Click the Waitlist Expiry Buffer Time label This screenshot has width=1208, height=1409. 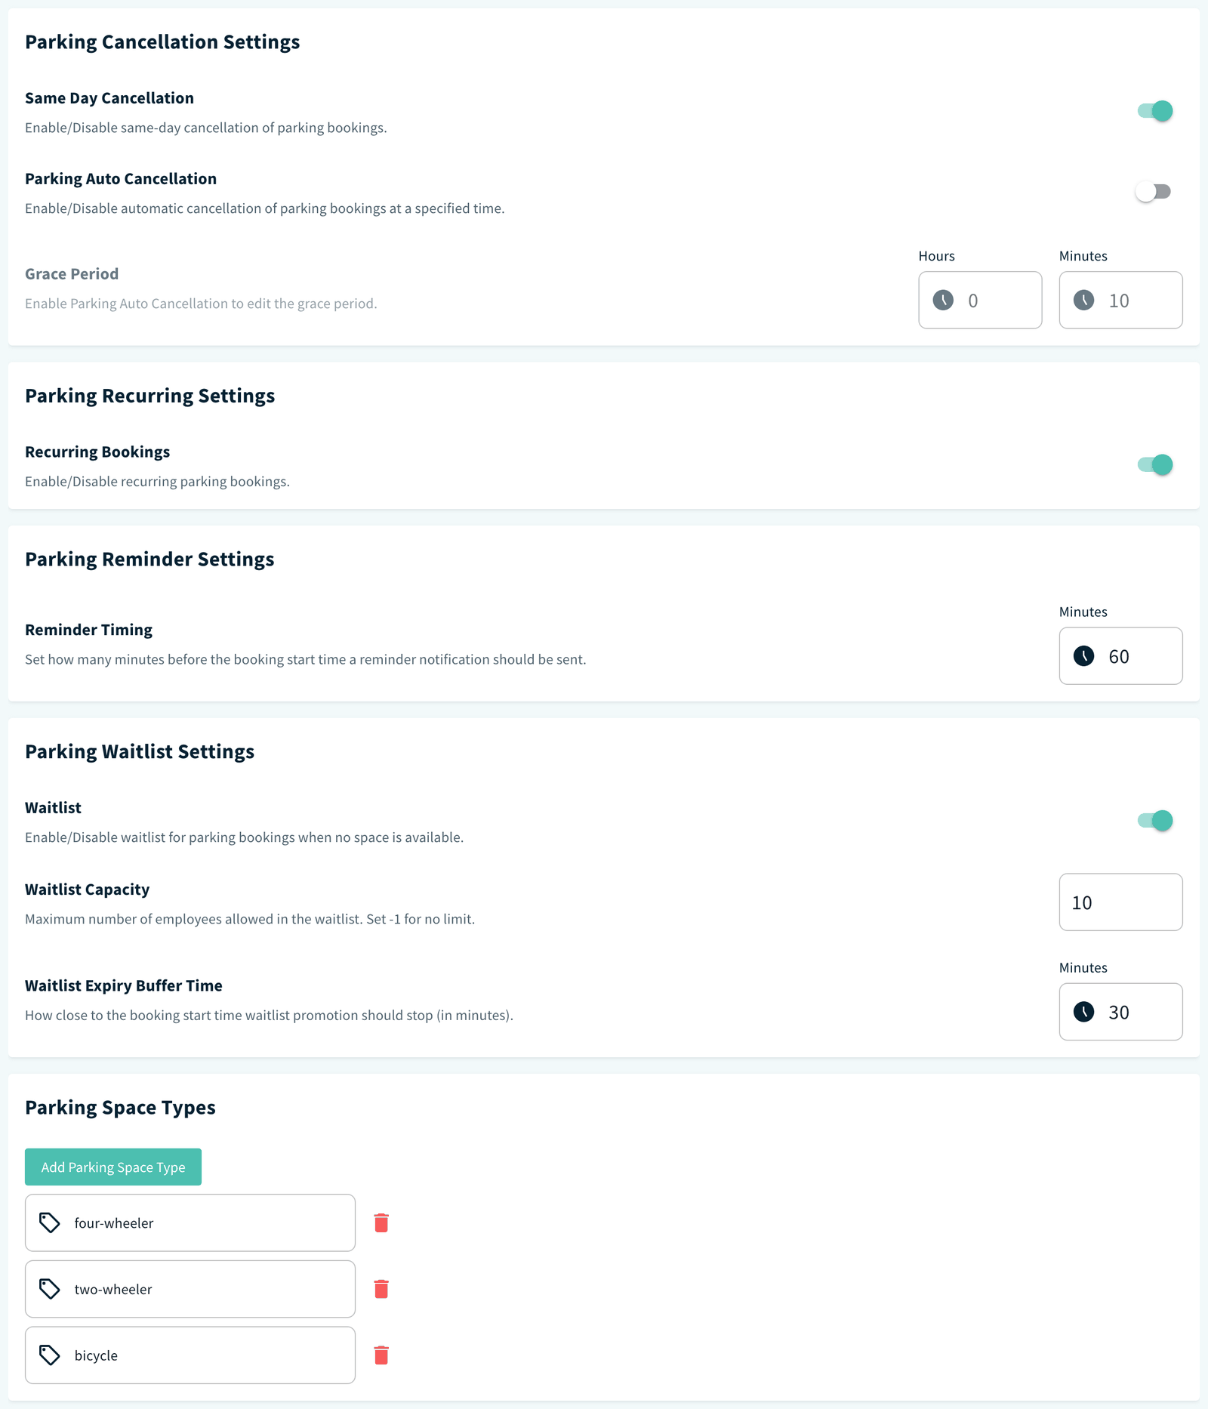coord(124,985)
